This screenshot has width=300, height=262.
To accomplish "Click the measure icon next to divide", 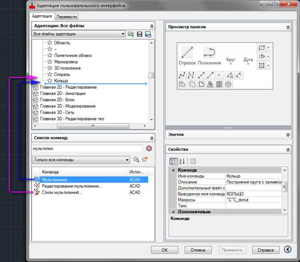I will point(238,75).
